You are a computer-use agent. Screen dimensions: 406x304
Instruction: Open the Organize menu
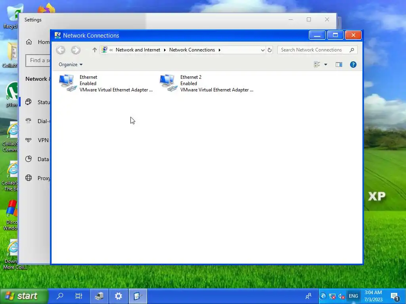(x=71, y=65)
